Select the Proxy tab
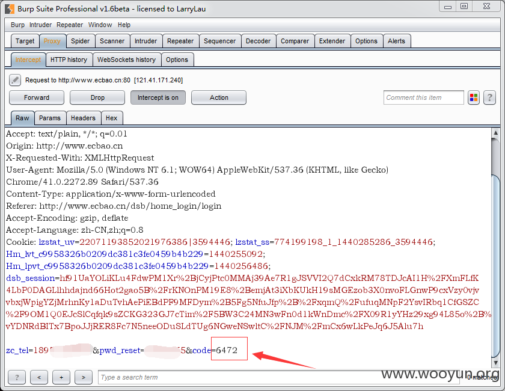Screen dimensions: 505x391 pos(52,41)
